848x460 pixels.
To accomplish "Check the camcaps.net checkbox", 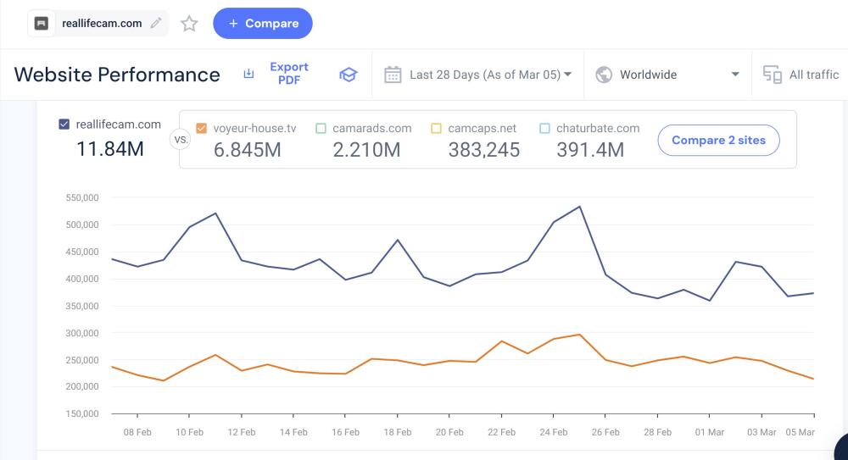I will [436, 129].
